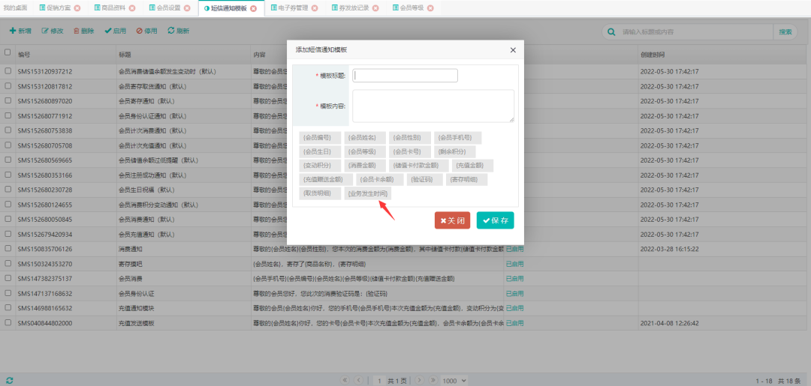The height and width of the screenshot is (386, 811).
Task: Click the 新增 plus icon in toolbar
Action: pos(13,31)
